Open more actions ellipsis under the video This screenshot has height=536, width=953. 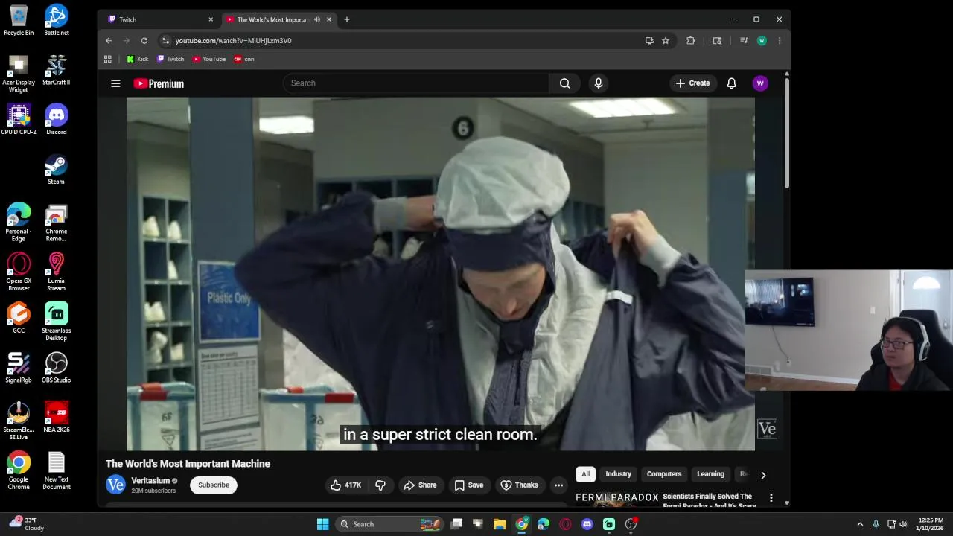[558, 485]
